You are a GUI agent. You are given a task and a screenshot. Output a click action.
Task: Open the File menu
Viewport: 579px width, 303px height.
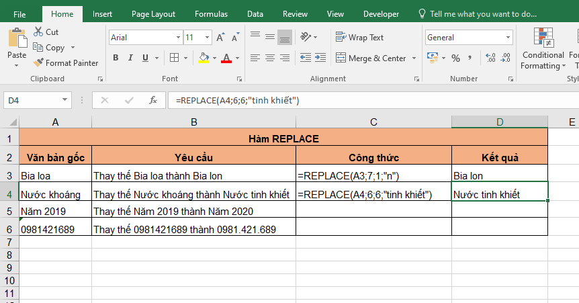pos(19,14)
